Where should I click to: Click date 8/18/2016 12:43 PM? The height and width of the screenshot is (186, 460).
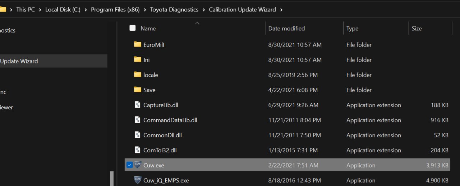(295, 180)
